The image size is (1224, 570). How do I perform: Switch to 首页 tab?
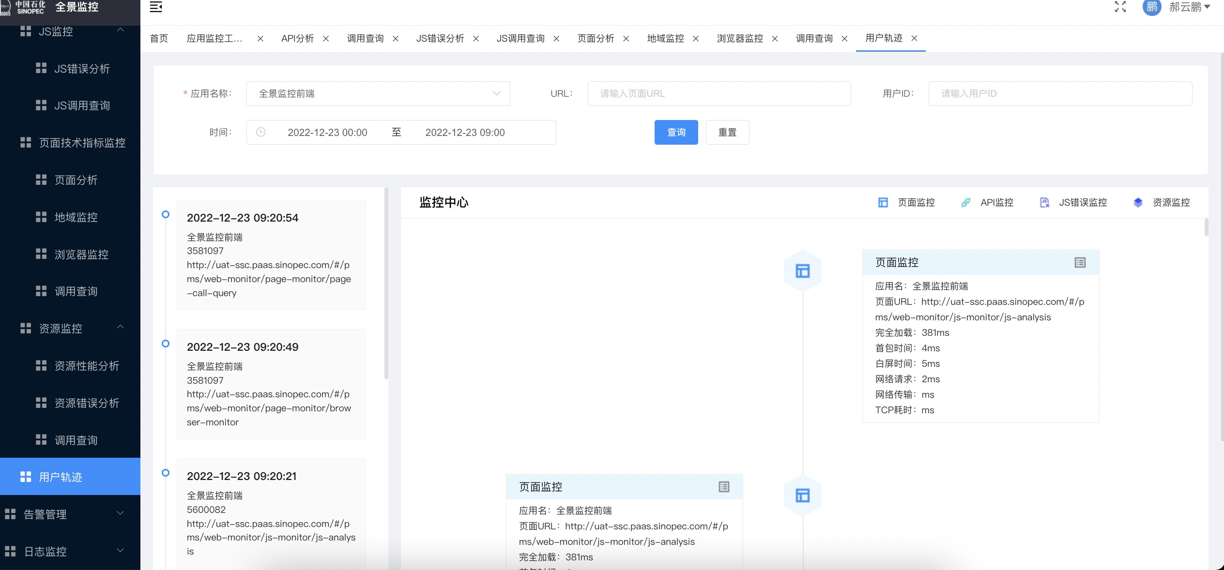pyautogui.click(x=159, y=38)
